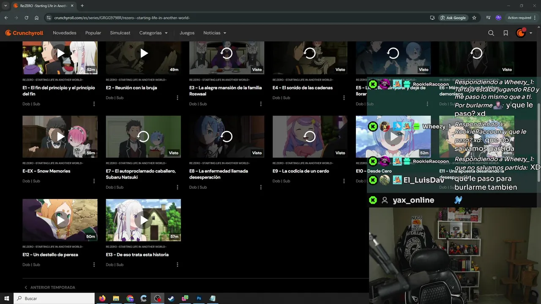Open Steam from the taskbar
Viewport: 541px width, 304px height.
tap(171, 299)
